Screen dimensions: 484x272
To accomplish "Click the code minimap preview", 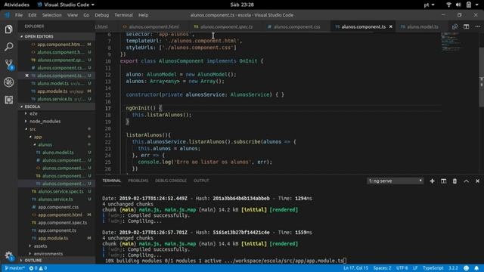I will [452, 42].
